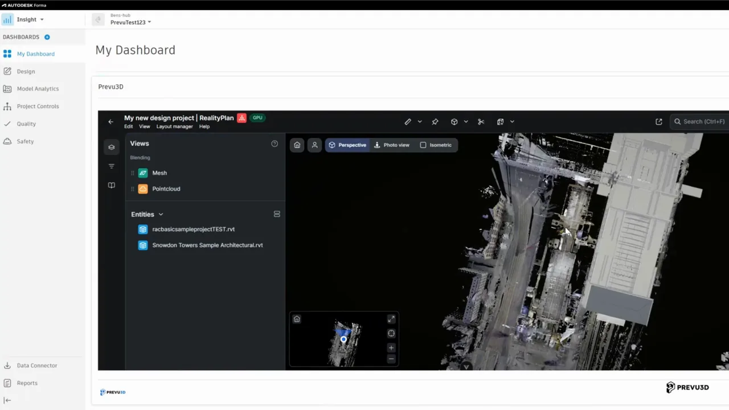The width and height of the screenshot is (729, 410).
Task: Open the book library icon in side rail
Action: click(x=112, y=185)
